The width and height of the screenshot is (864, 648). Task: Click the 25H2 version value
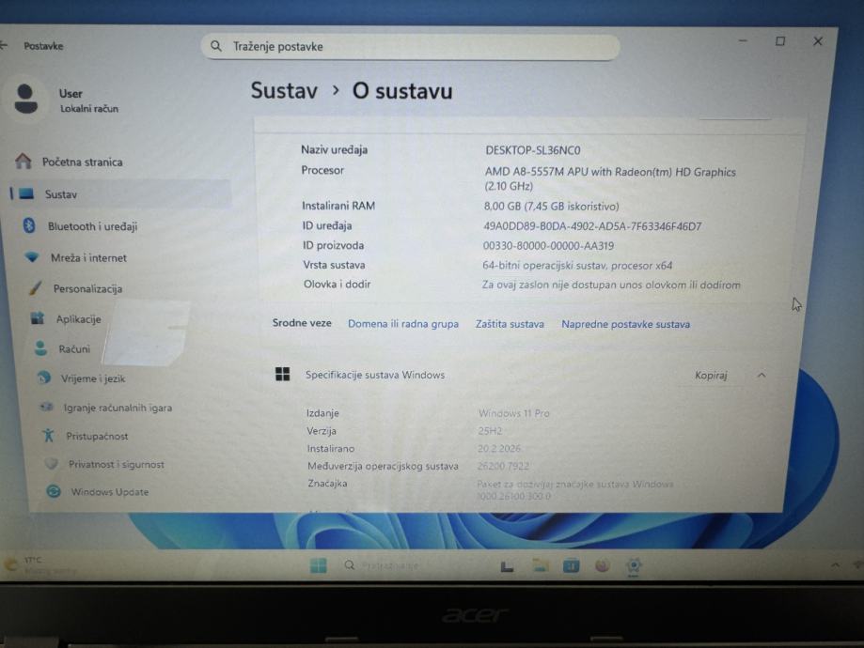(490, 430)
